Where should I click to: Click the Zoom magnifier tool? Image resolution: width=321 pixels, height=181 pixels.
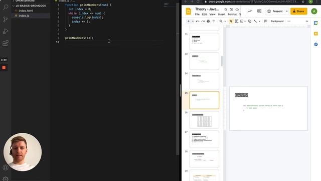[x=221, y=21]
